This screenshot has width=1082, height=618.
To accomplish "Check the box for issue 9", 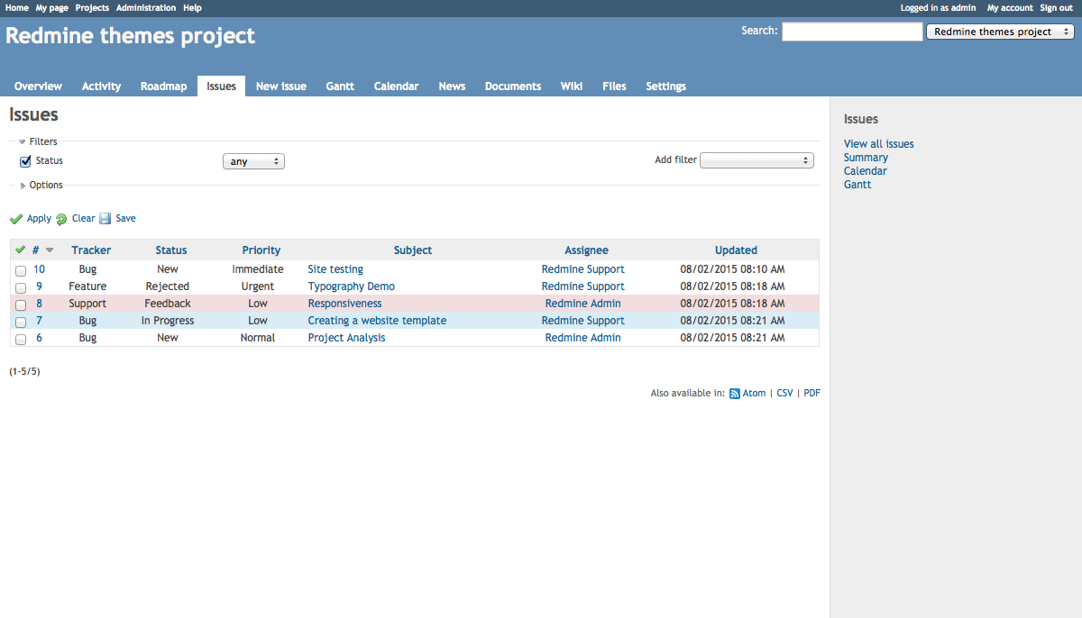I will click(21, 287).
